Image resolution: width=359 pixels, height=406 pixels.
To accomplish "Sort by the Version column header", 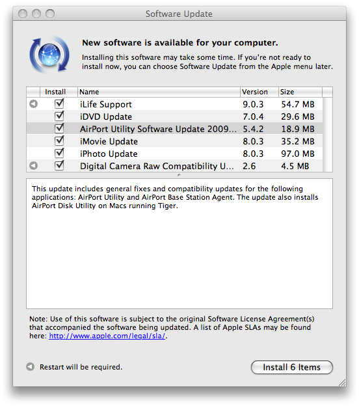I will 259,92.
